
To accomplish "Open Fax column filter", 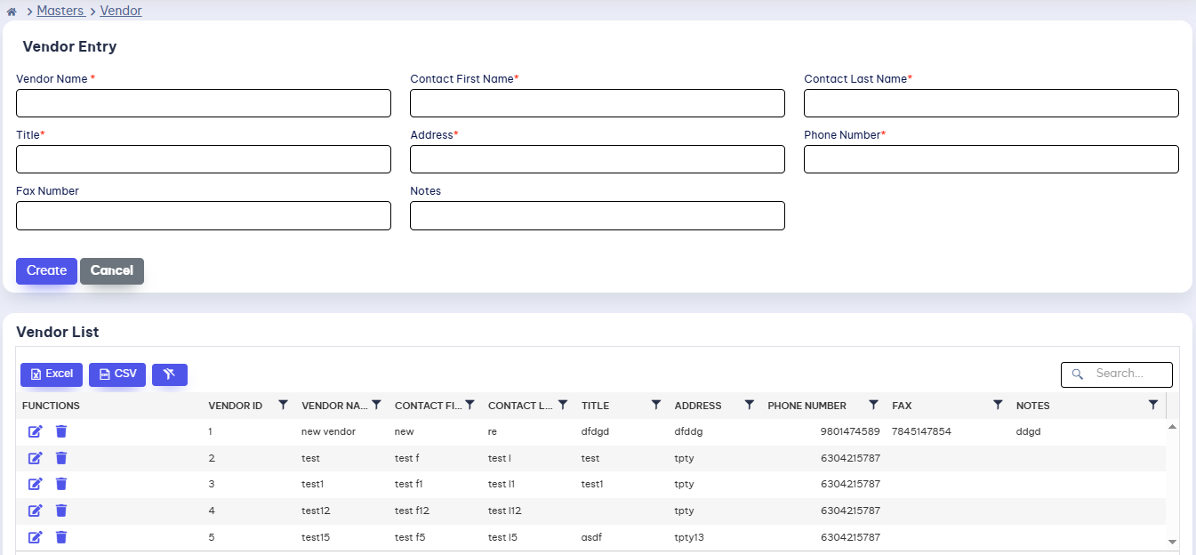I will coord(998,405).
